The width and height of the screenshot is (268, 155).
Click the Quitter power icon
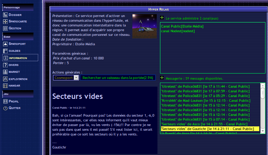tap(5, 108)
